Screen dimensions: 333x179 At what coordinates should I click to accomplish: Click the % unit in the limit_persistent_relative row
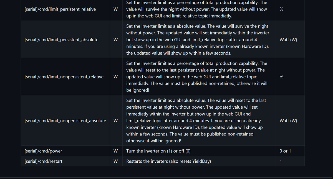[281, 9]
